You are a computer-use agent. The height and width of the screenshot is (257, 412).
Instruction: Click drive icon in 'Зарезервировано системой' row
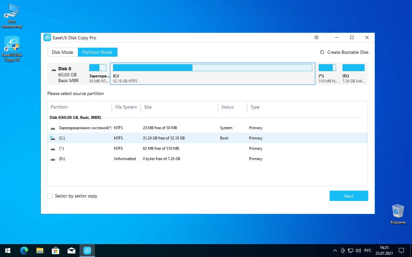click(53, 128)
